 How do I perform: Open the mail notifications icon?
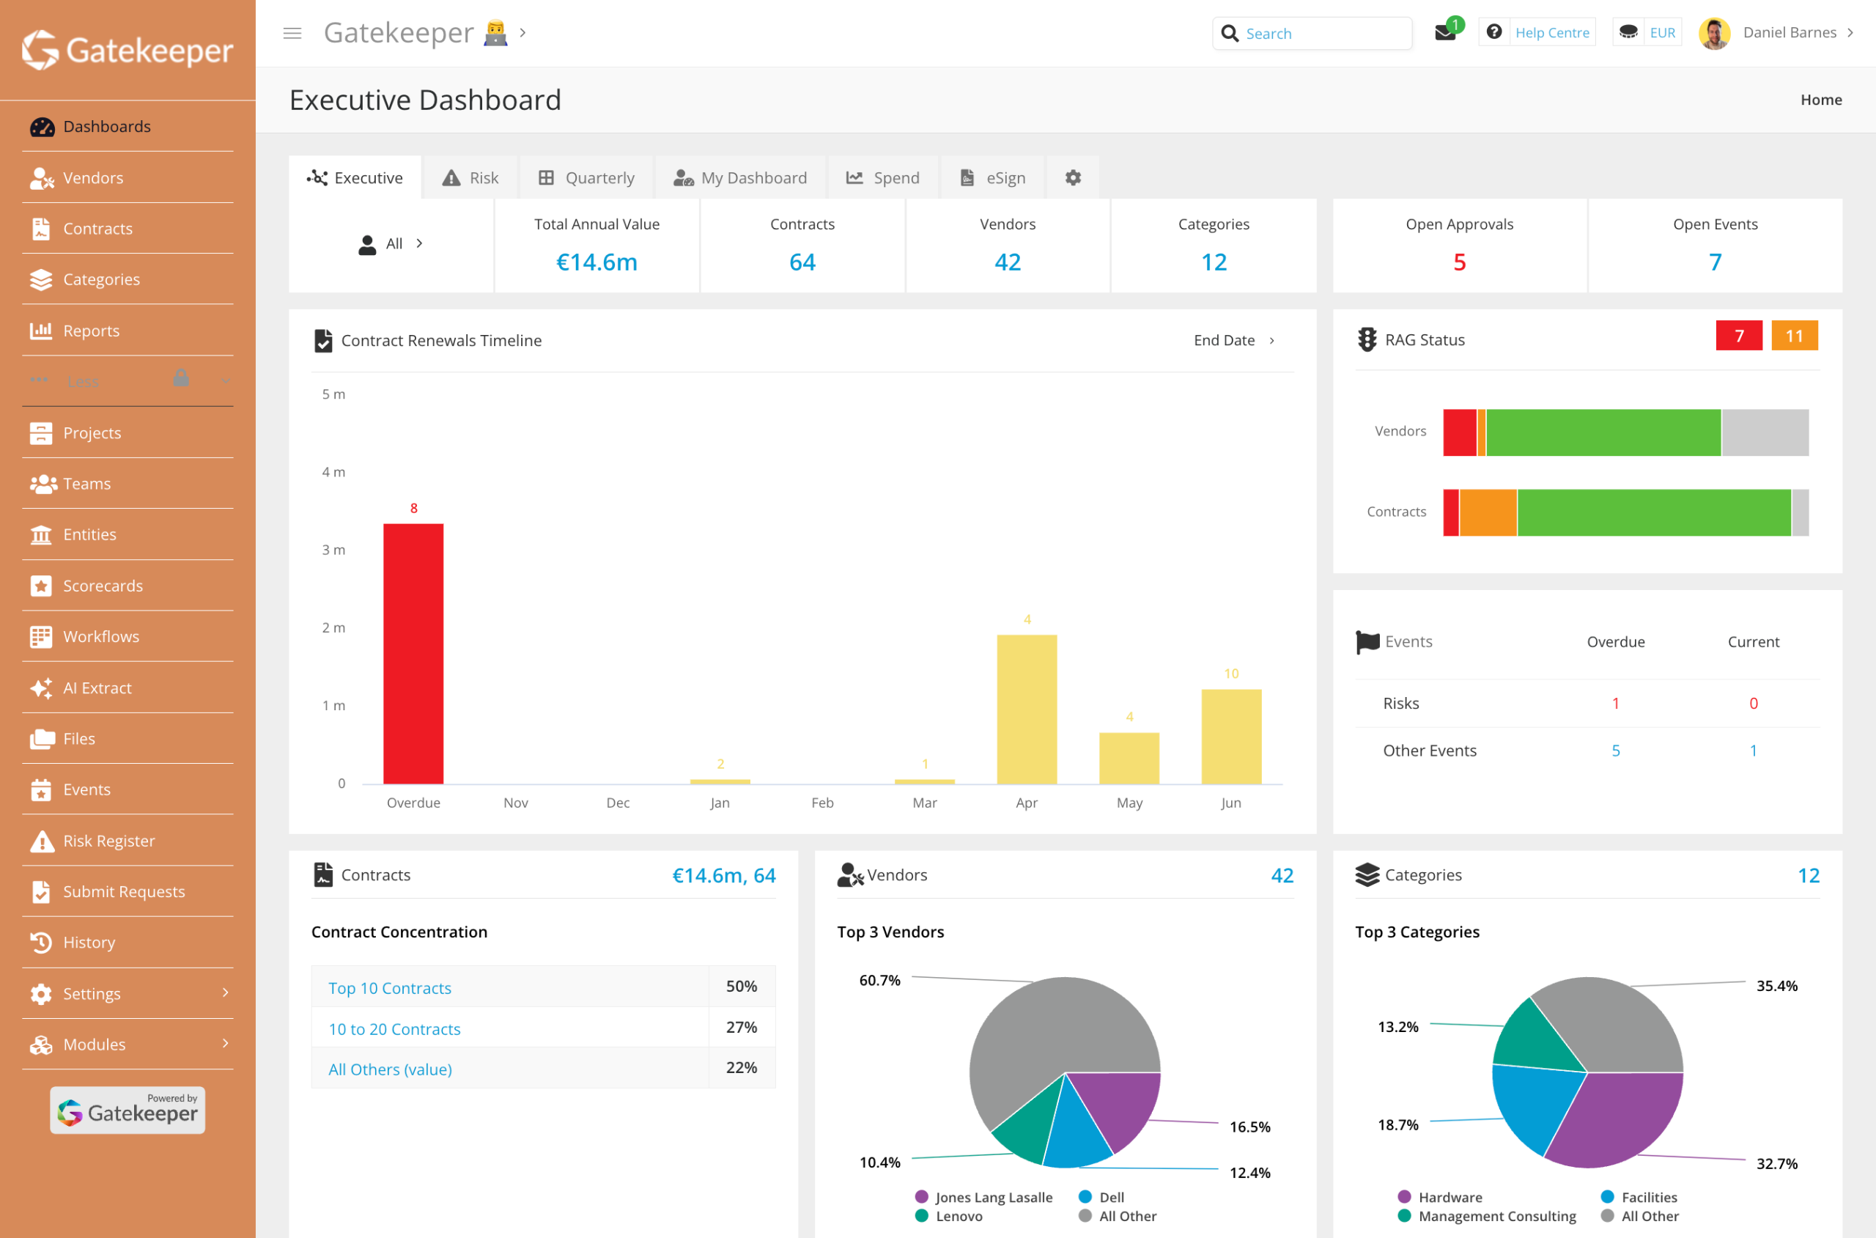point(1444,33)
